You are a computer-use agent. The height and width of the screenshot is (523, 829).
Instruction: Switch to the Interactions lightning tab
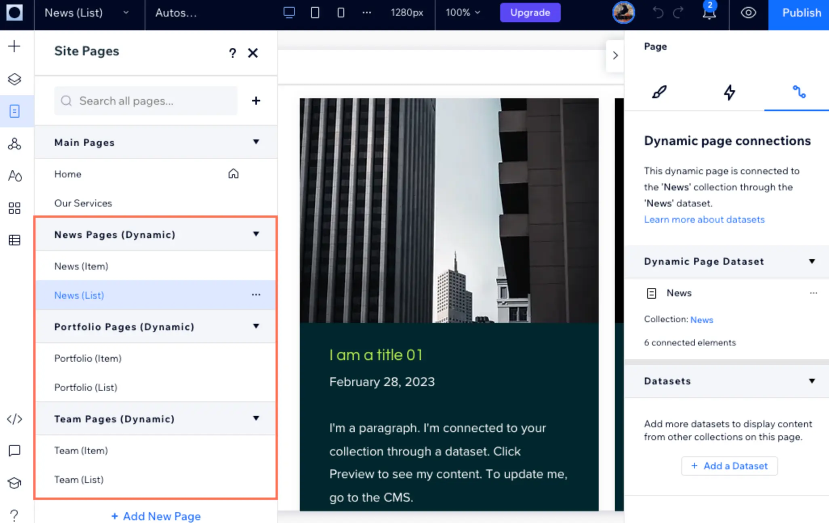(x=729, y=92)
